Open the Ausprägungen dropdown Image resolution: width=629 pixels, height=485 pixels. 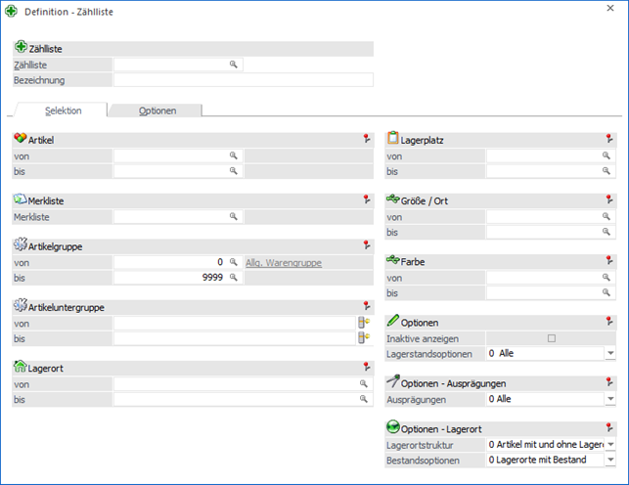click(609, 399)
